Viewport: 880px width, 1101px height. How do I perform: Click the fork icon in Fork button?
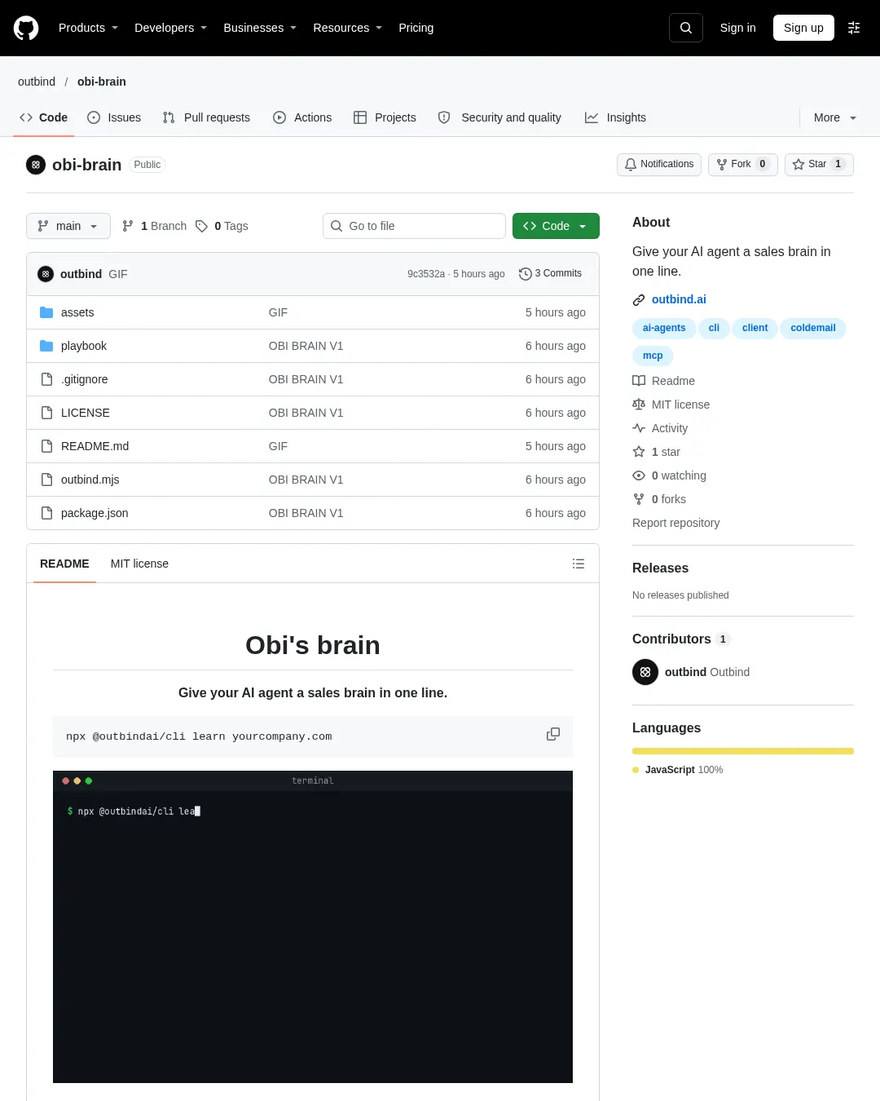(x=722, y=164)
